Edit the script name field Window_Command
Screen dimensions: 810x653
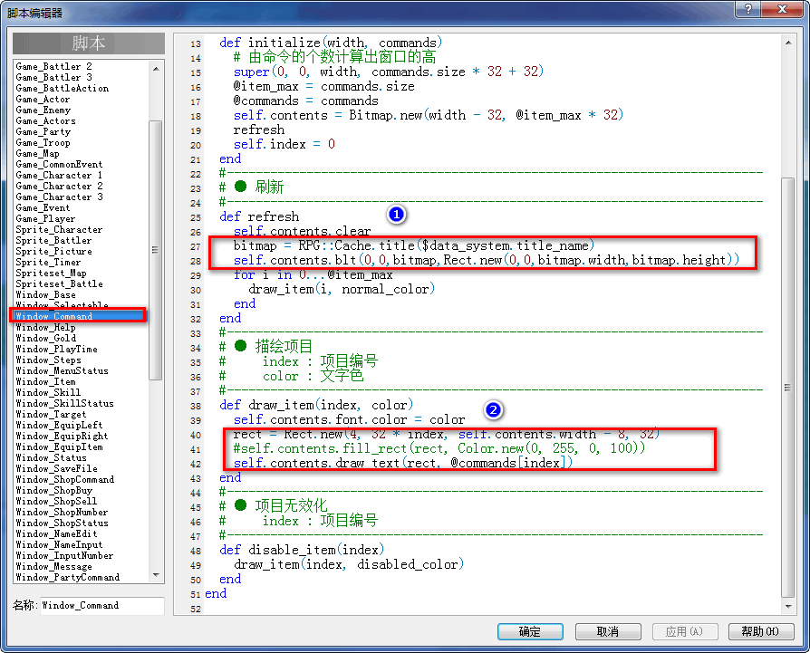pyautogui.click(x=101, y=606)
